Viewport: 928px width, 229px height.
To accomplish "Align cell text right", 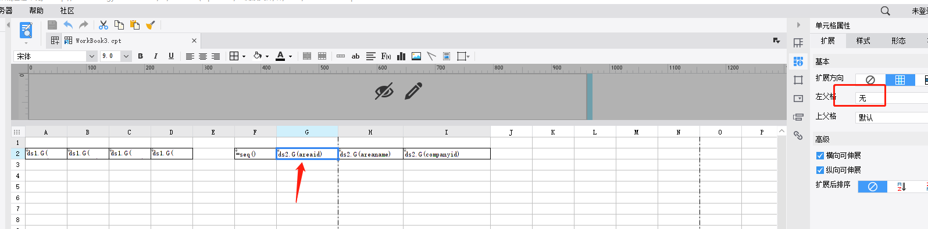I will pos(216,56).
